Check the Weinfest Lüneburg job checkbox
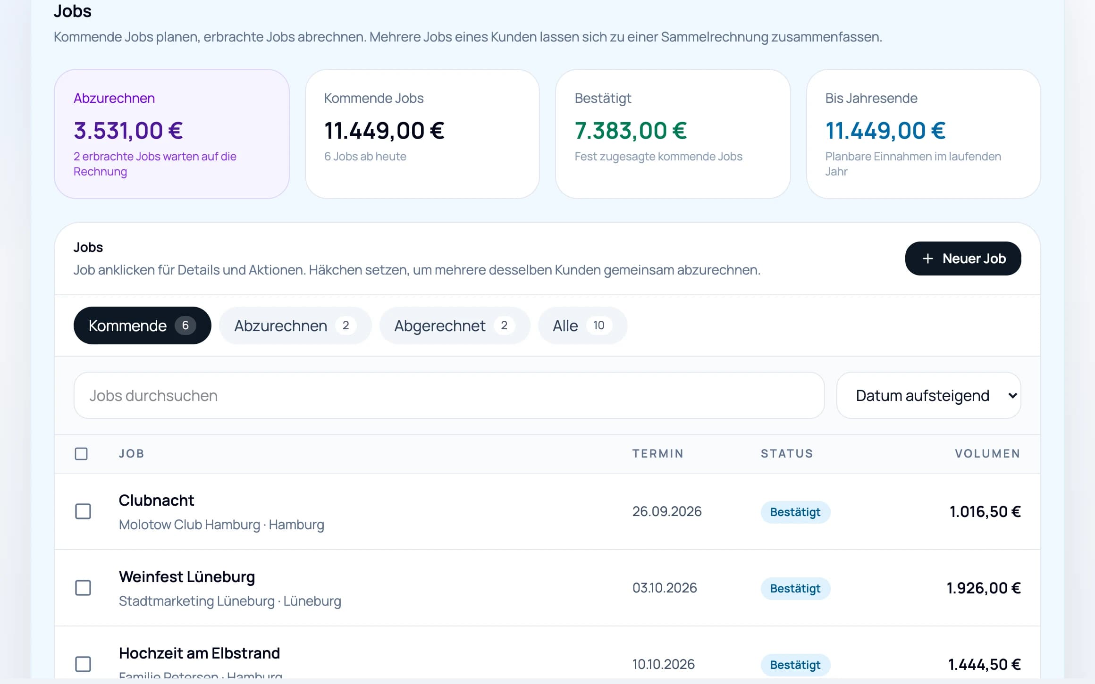The height and width of the screenshot is (684, 1095). click(x=83, y=588)
